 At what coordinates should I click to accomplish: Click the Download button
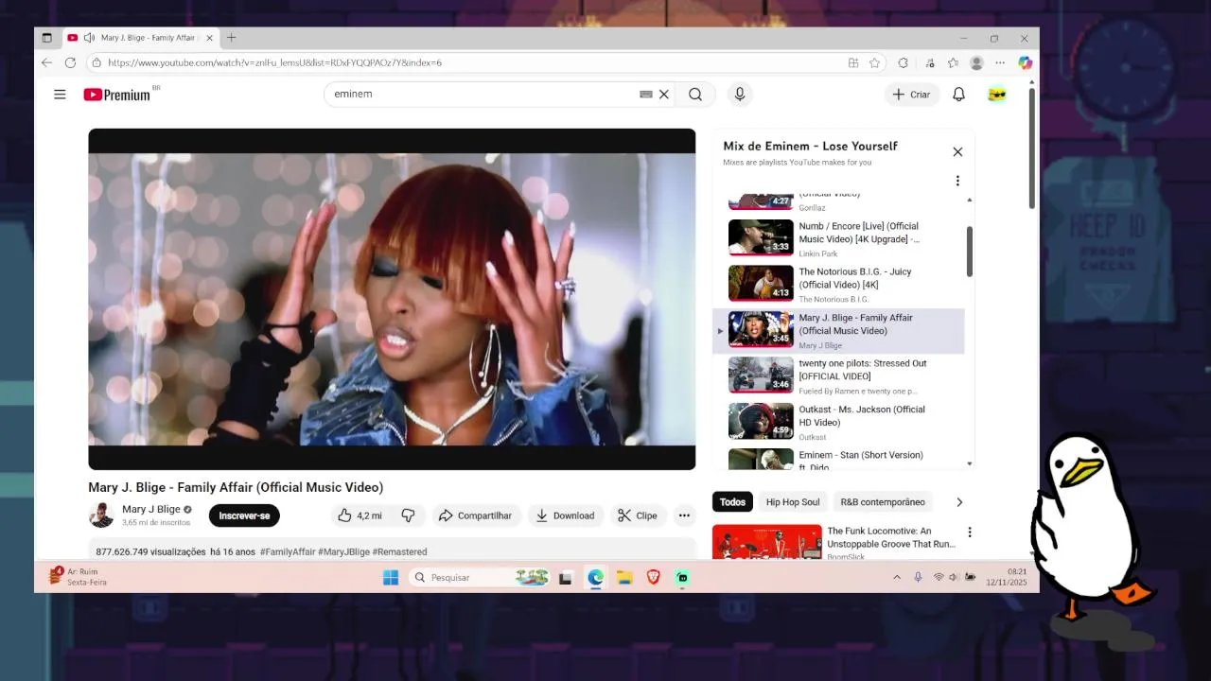tap(566, 515)
